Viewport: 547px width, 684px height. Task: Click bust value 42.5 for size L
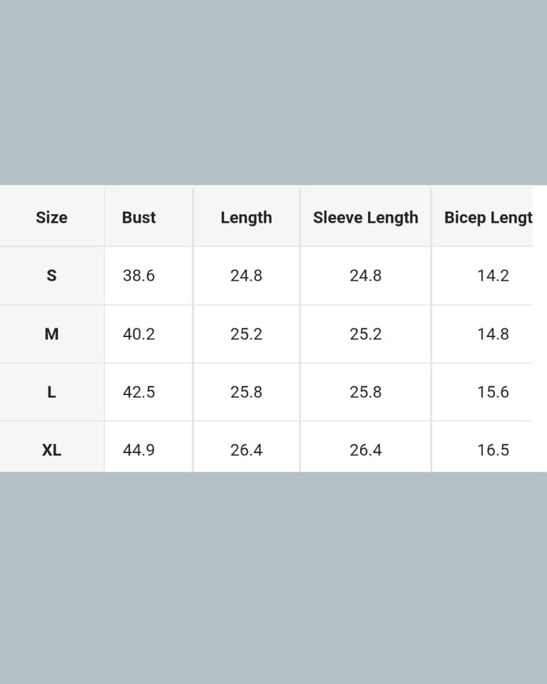tap(139, 392)
